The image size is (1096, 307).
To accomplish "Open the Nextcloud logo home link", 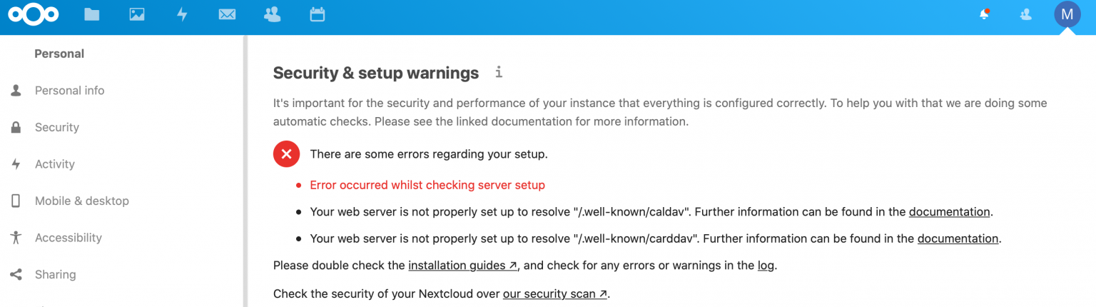I will [33, 14].
